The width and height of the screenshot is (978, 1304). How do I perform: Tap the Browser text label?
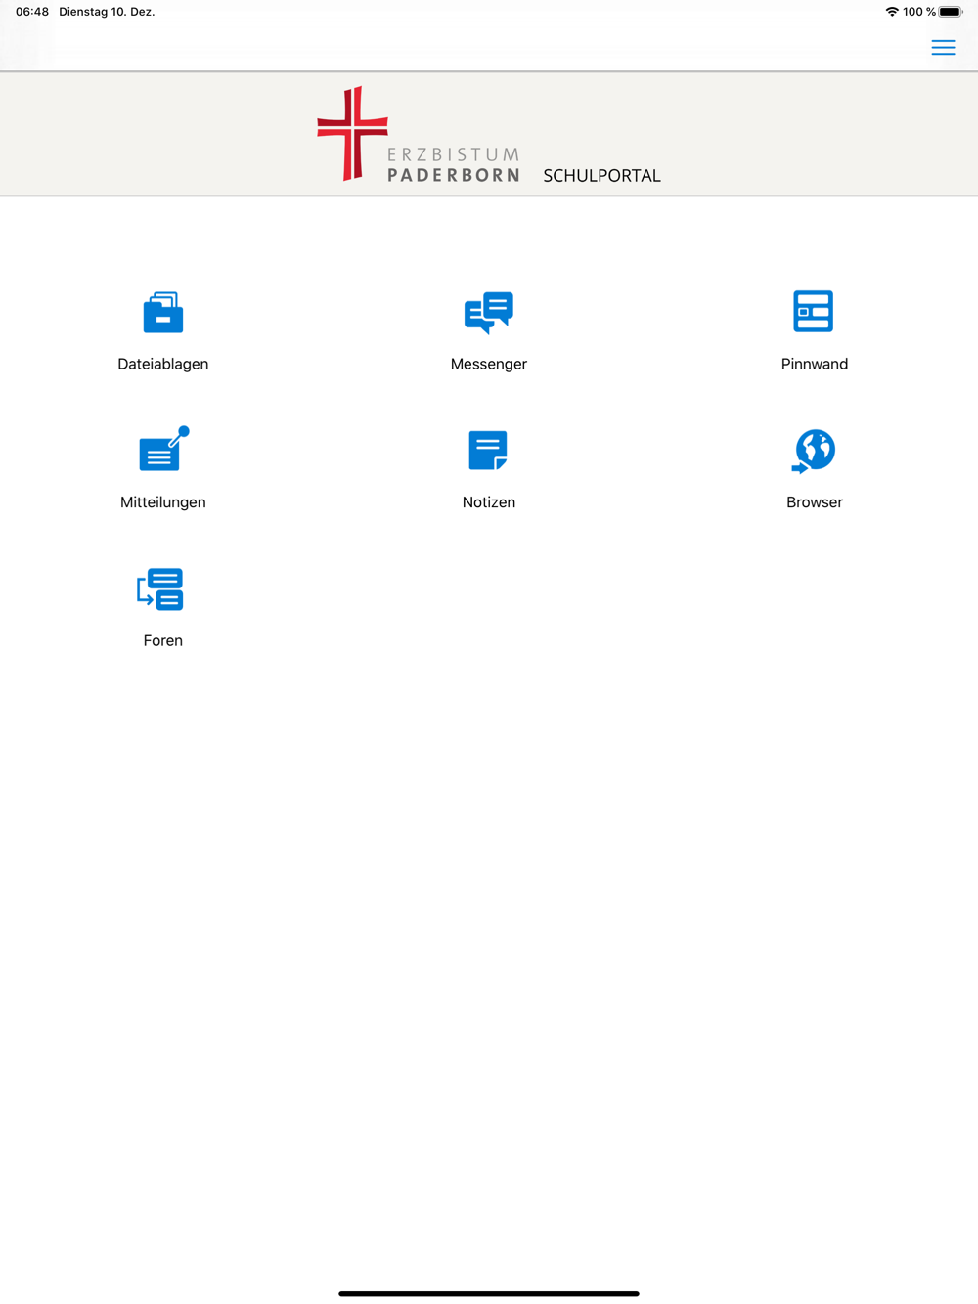click(814, 502)
